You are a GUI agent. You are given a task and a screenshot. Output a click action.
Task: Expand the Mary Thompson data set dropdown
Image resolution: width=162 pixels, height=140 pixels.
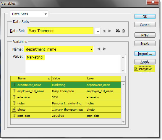coord(98,31)
